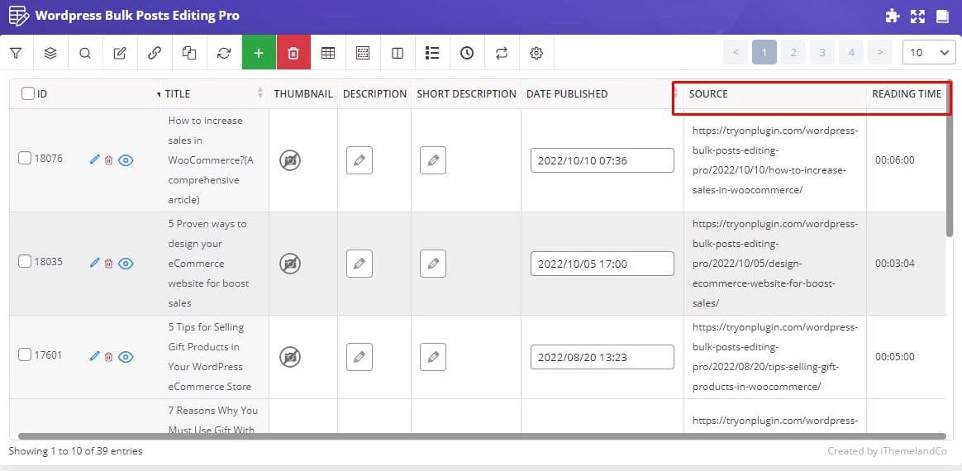Delete post 18076 with small trash icon
The image size is (962, 471).
[108, 160]
